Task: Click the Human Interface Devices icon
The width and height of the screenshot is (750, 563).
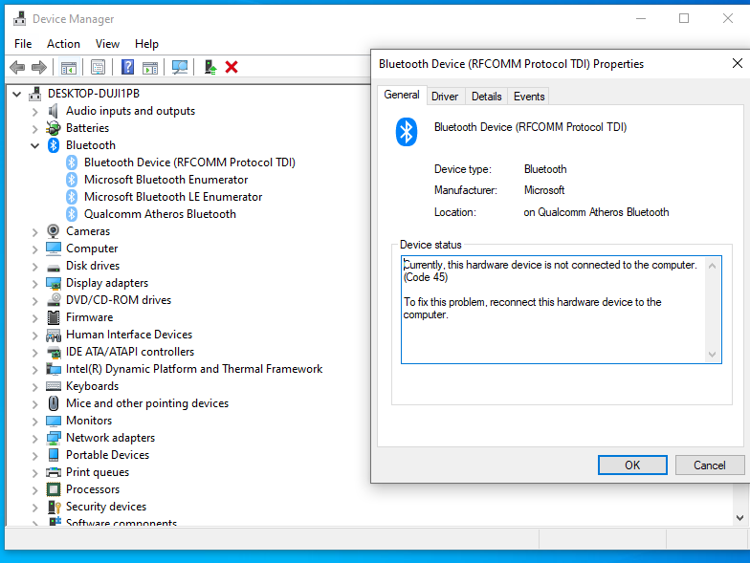Action: pyautogui.click(x=54, y=335)
